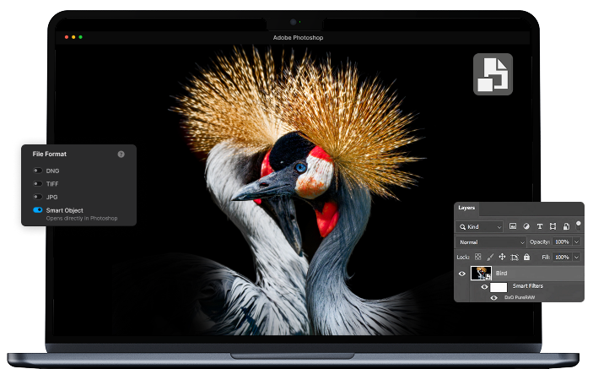The image size is (593, 369).
Task: Disable the Smart Object toggle
Action: (38, 209)
